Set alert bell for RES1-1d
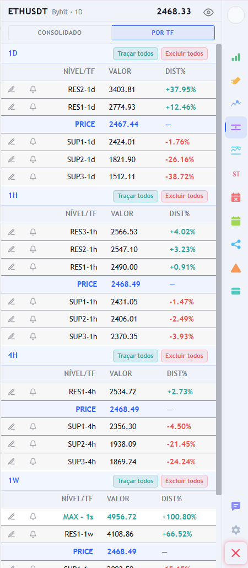Image resolution: width=248 pixels, height=568 pixels. (33, 107)
